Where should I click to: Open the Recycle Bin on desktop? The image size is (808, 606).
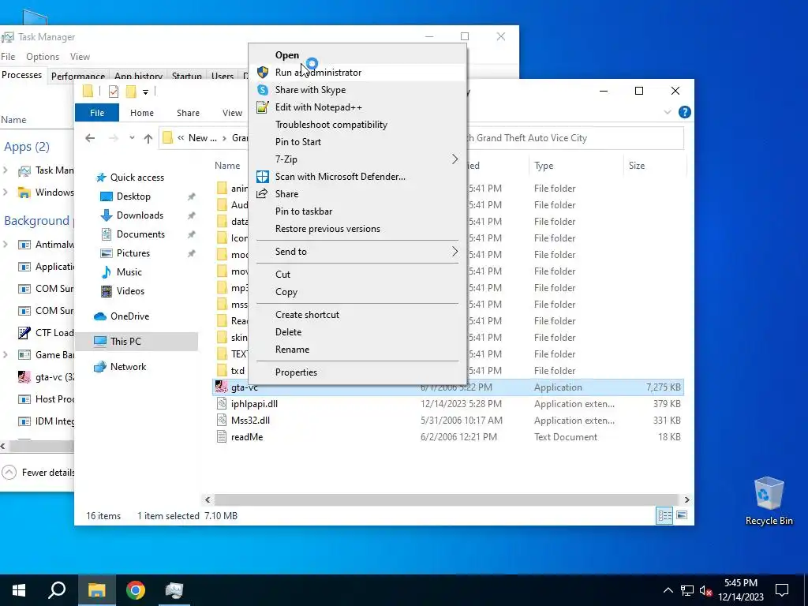tap(769, 500)
